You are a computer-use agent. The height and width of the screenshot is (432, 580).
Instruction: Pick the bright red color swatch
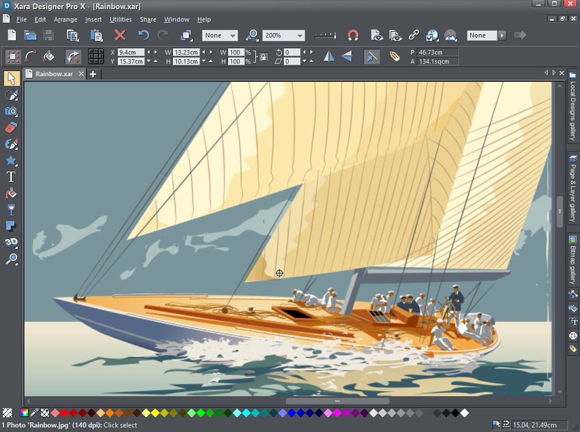64,413
